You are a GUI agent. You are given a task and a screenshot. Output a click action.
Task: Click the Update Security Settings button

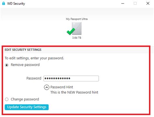[27, 107]
